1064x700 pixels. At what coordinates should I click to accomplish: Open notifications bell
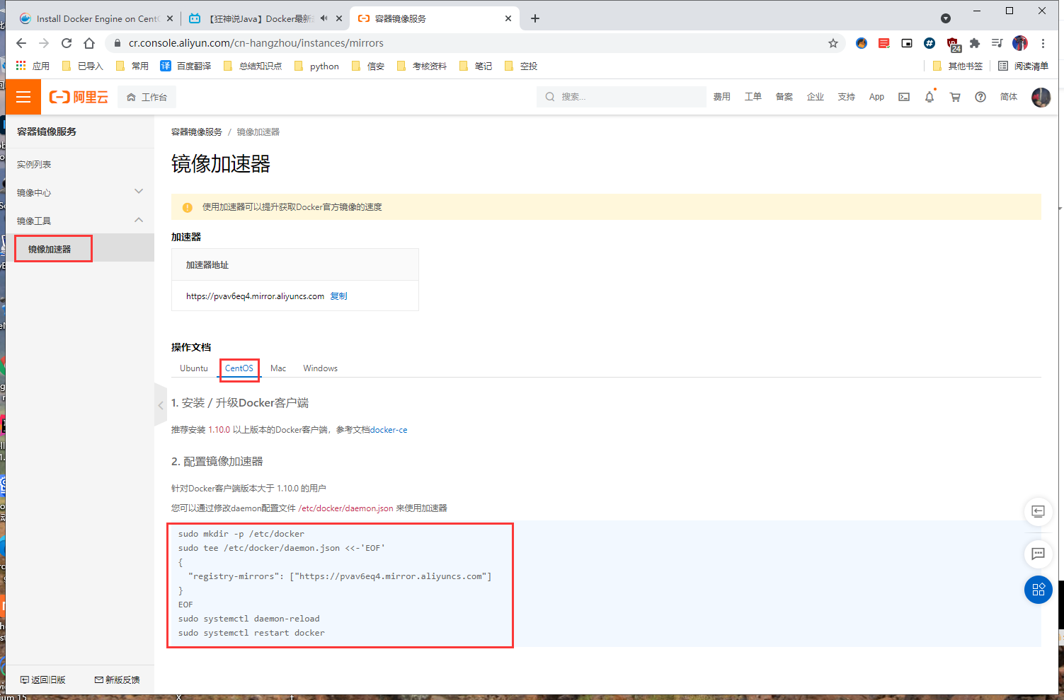(x=929, y=97)
